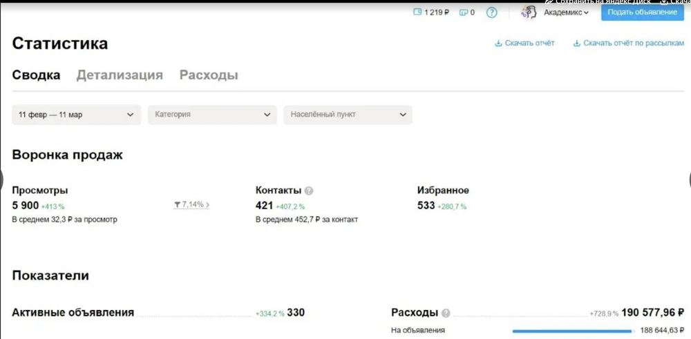Click the На объявления expense progress bar
The width and height of the screenshot is (691, 339).
[572, 331]
